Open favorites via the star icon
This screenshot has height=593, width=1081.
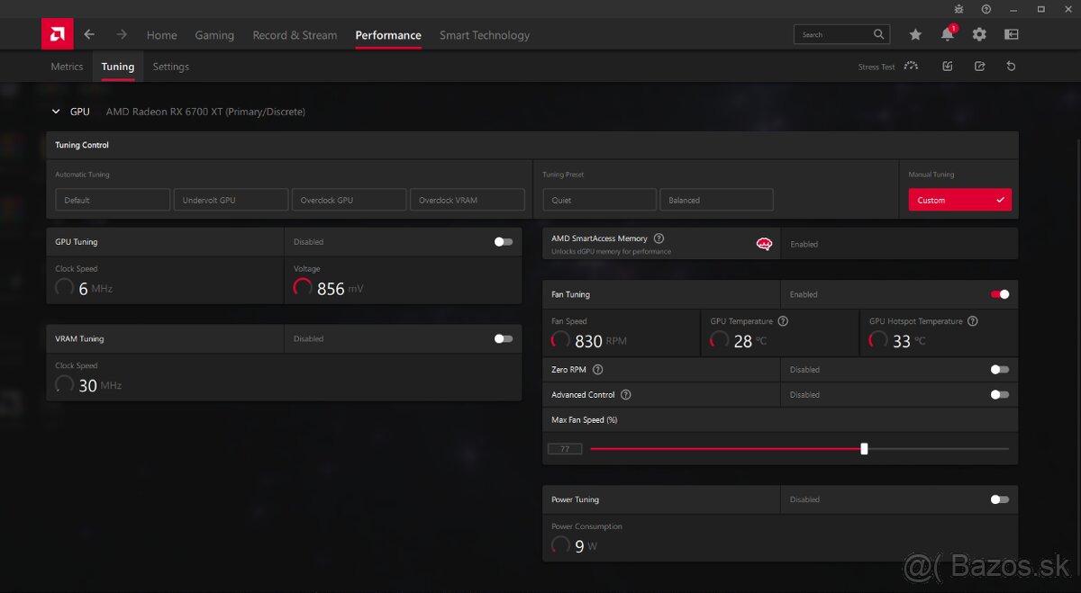point(915,34)
